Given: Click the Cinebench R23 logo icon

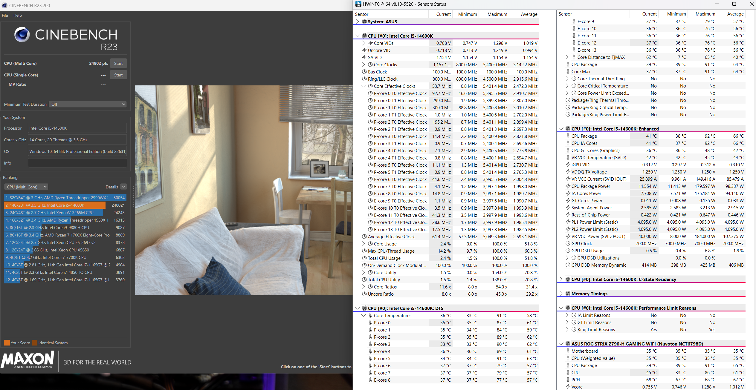Looking at the screenshot, I should (x=22, y=35).
